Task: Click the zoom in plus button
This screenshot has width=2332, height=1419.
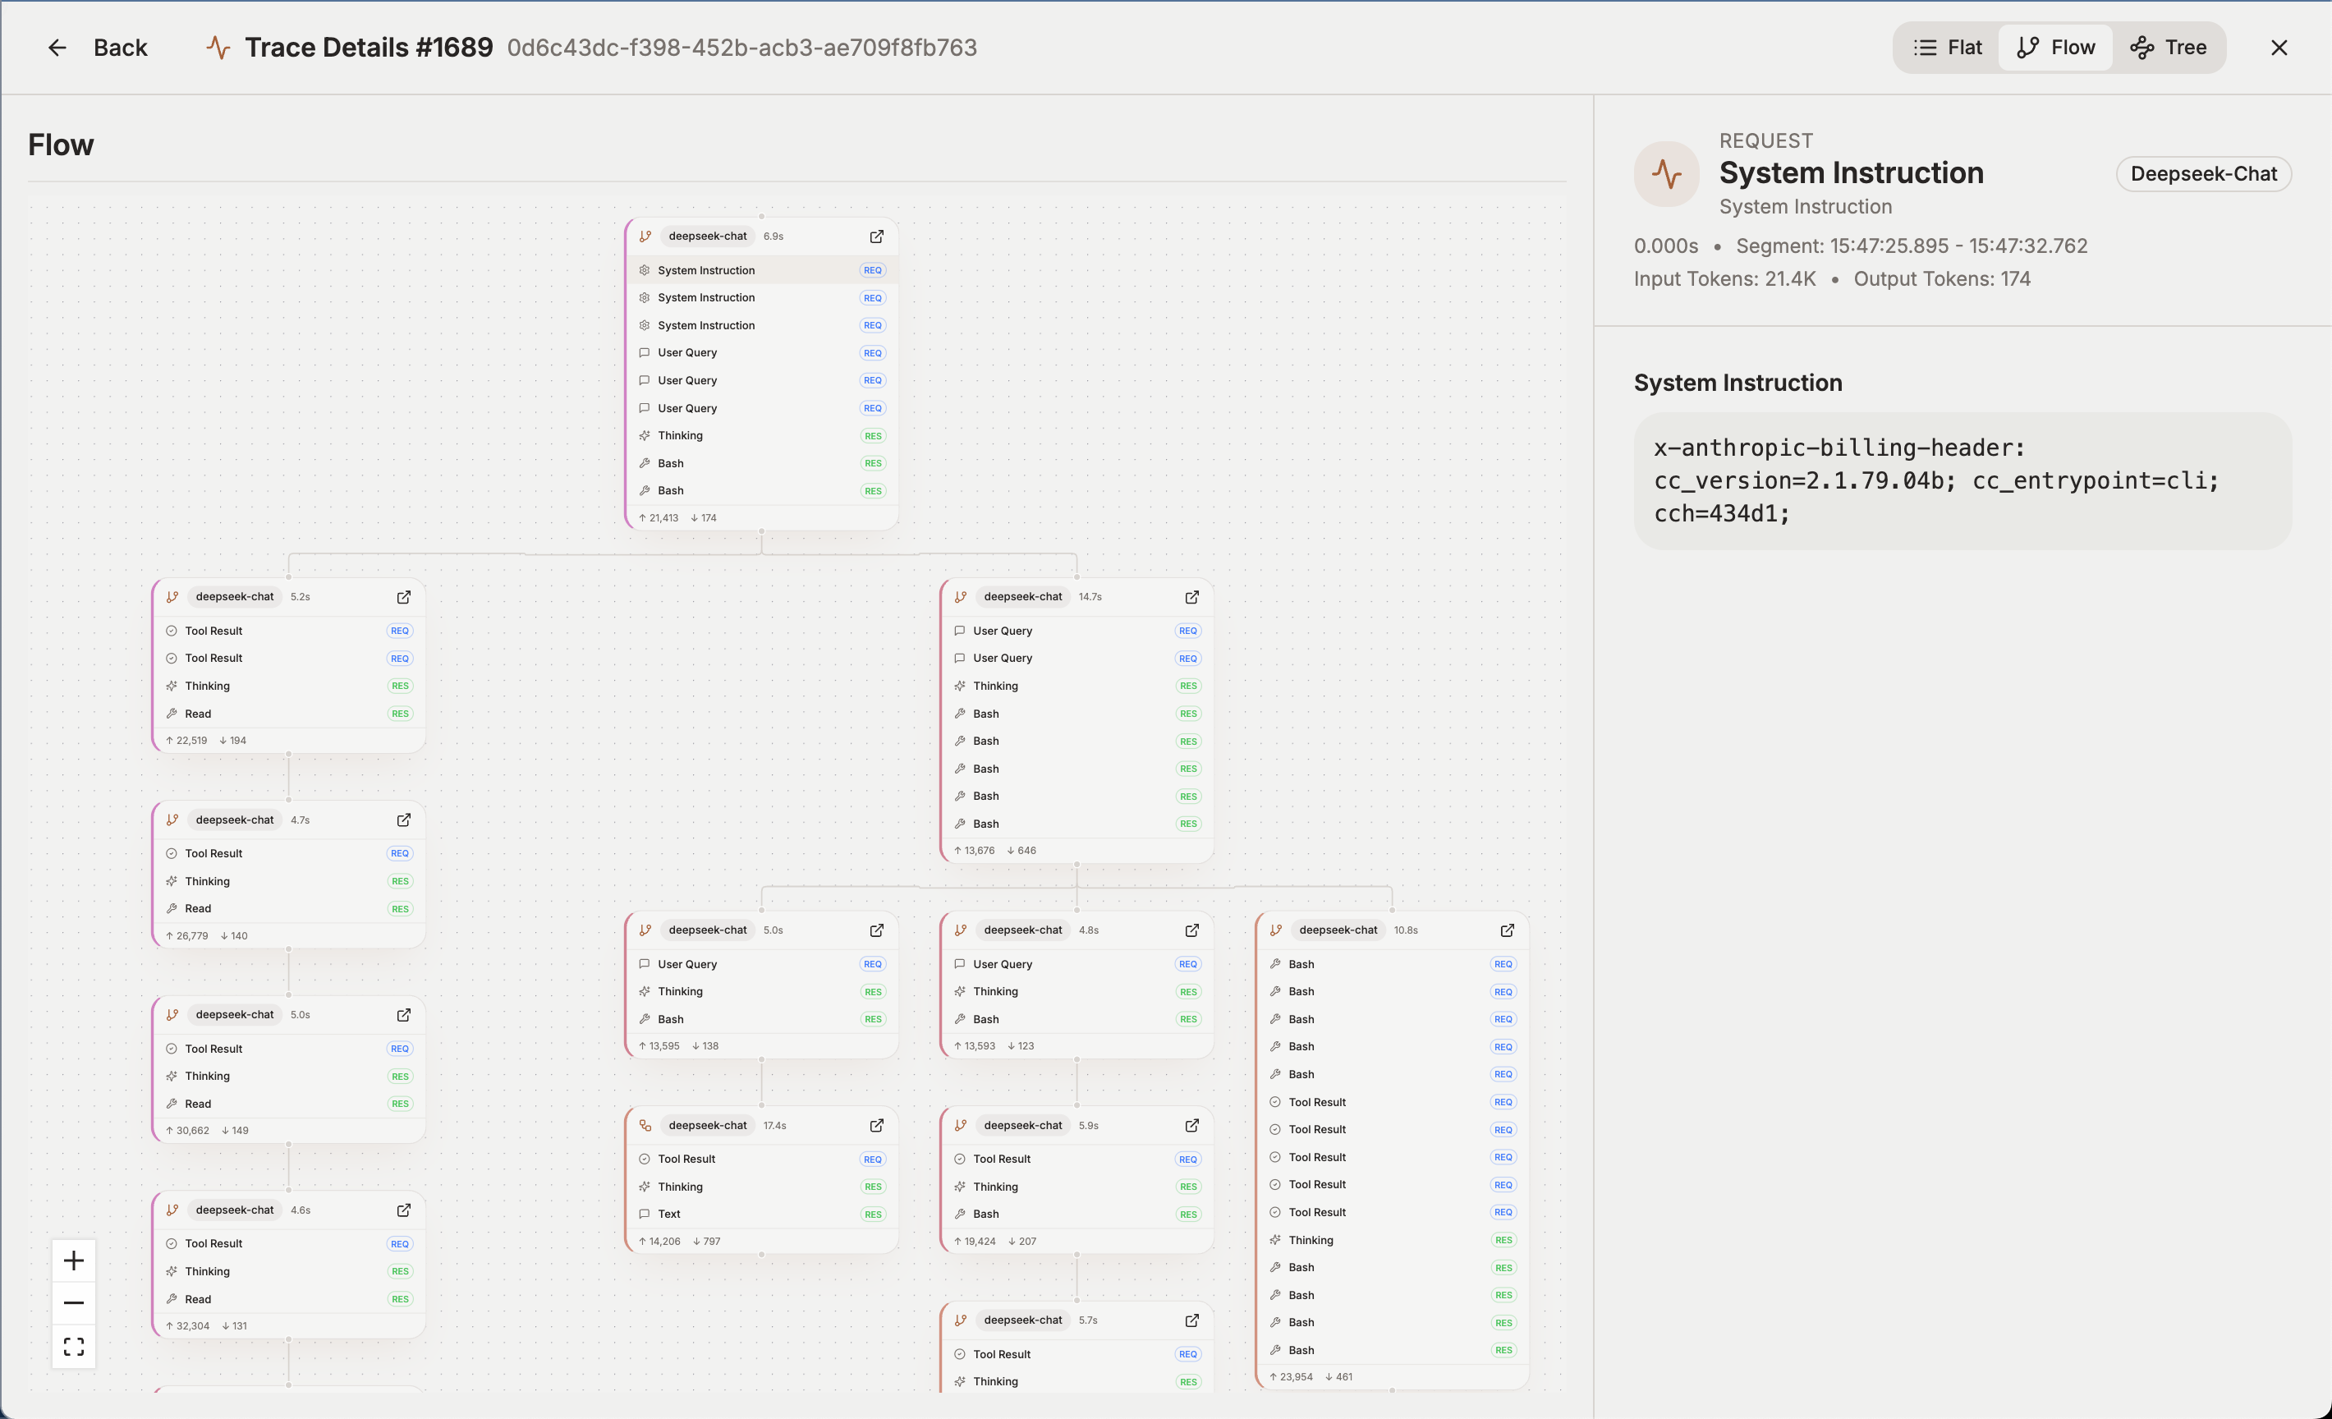Action: coord(74,1261)
